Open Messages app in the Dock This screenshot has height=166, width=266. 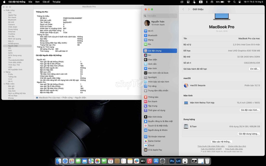78,161
